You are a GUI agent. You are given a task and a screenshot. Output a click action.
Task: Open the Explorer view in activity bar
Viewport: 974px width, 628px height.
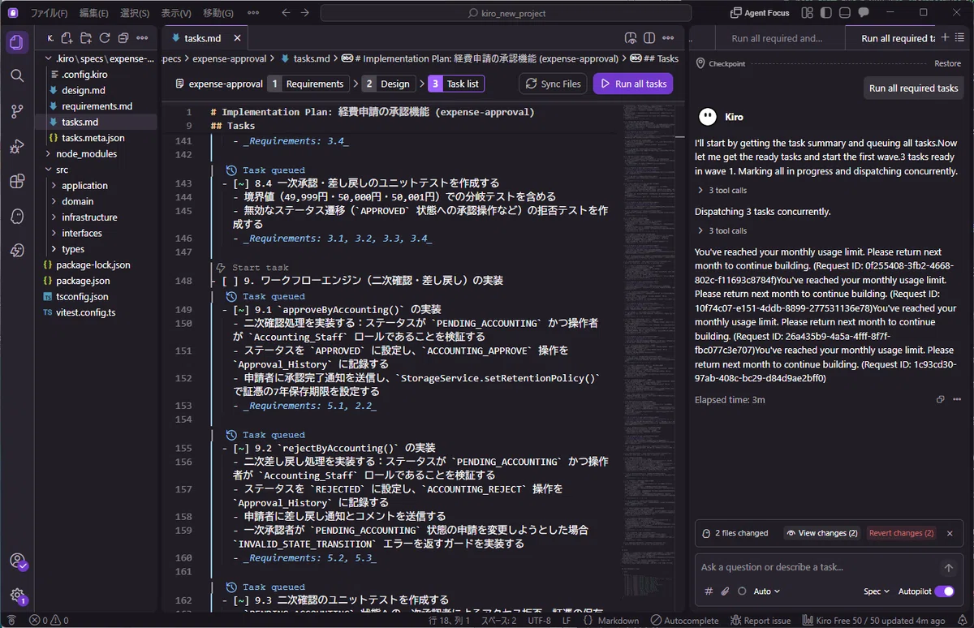click(17, 42)
